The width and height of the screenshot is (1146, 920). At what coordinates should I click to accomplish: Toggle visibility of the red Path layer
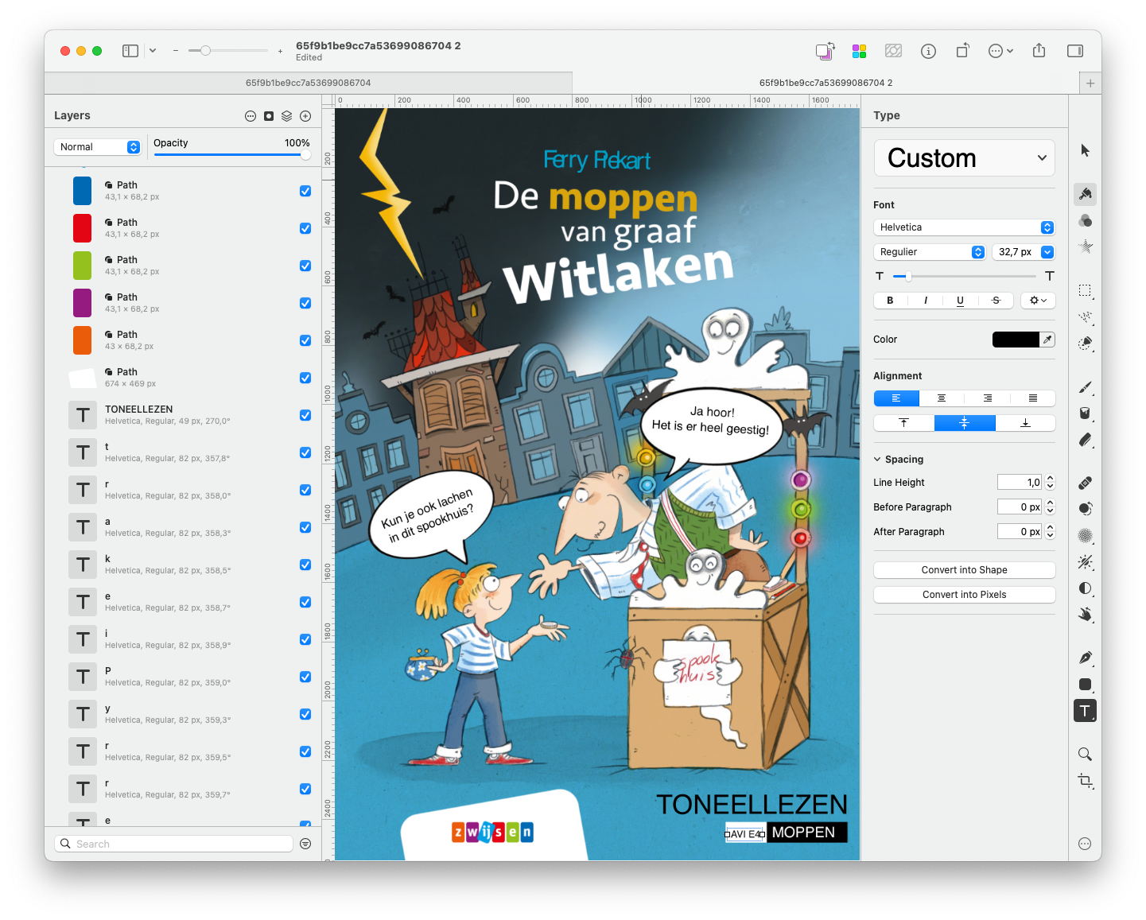click(305, 228)
